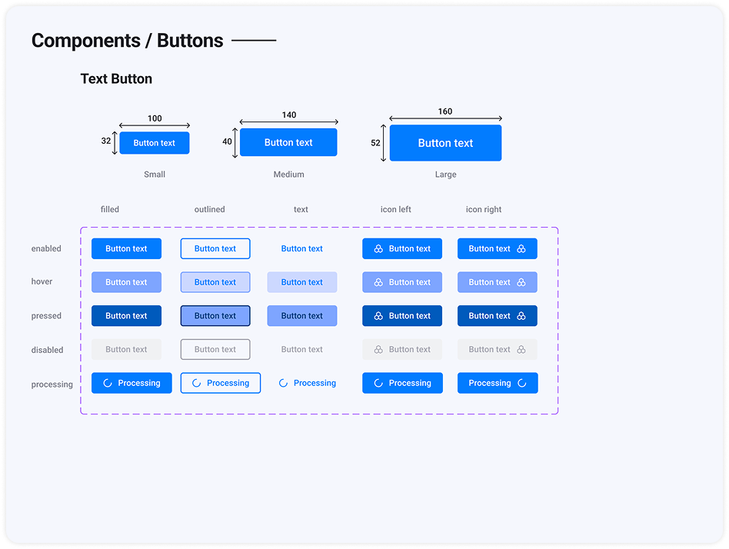Click the 'enabled' row label

click(x=46, y=248)
